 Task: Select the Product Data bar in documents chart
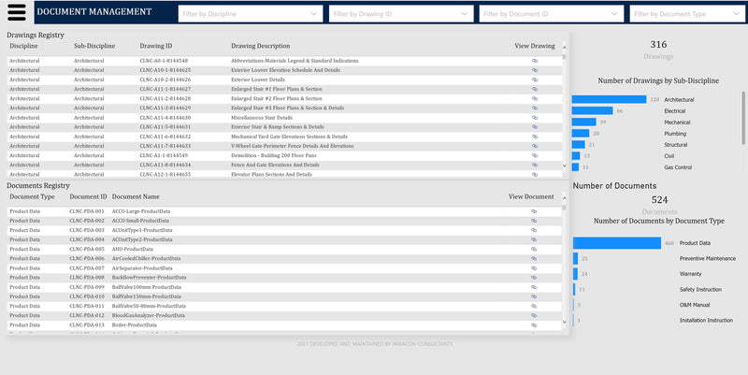[617, 243]
